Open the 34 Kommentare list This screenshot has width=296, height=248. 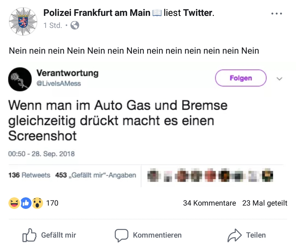click(209, 203)
